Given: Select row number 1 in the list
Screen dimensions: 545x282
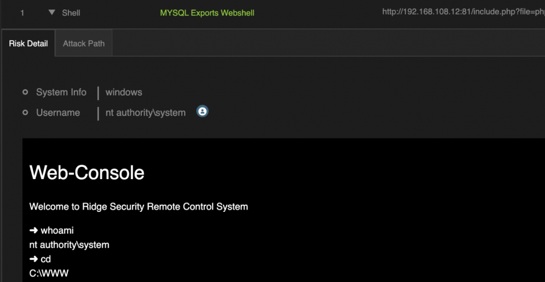Looking at the screenshot, I should (22, 12).
